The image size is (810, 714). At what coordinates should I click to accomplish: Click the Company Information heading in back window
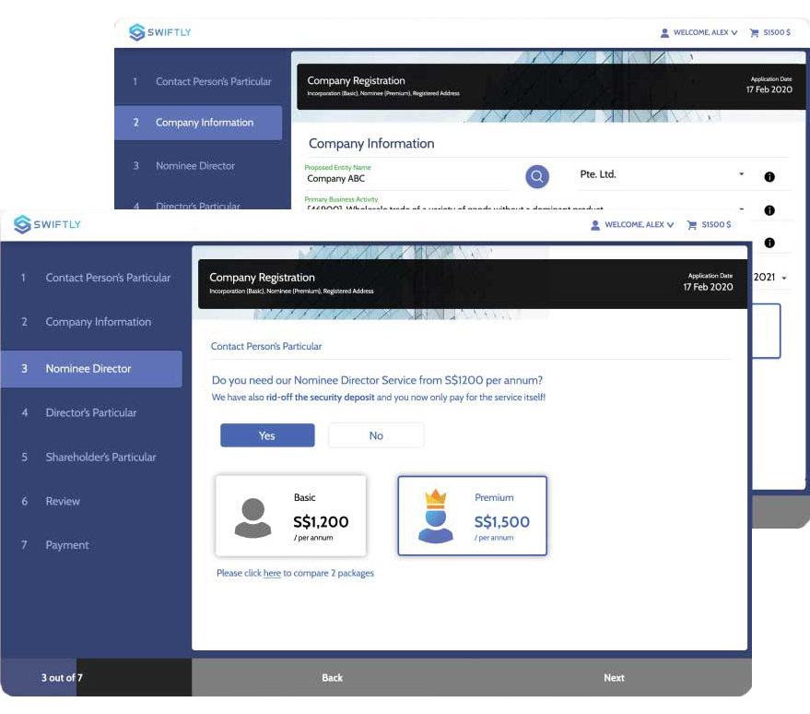pos(371,143)
